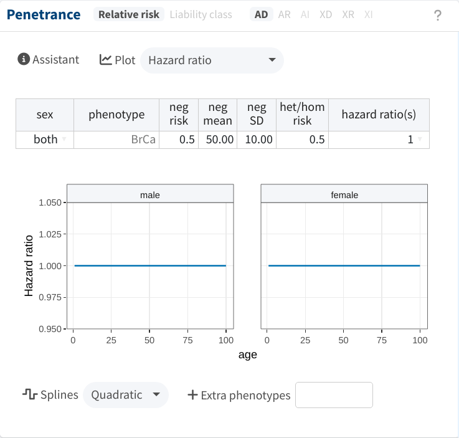Open help with the question mark icon

point(438,15)
